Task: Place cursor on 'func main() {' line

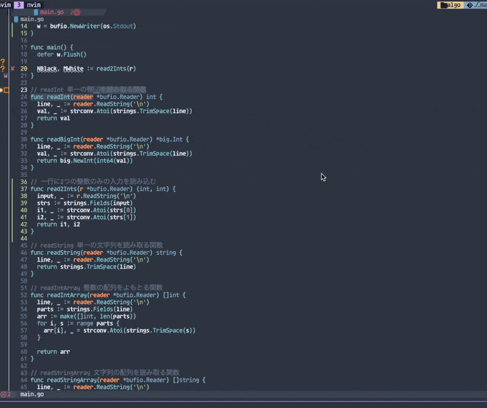Action: coord(52,47)
